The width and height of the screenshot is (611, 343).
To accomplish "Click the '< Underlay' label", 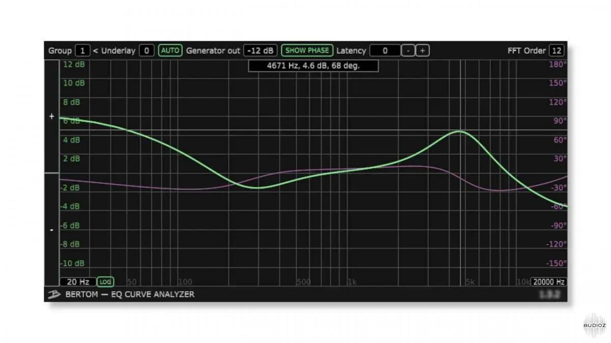I will 115,50.
